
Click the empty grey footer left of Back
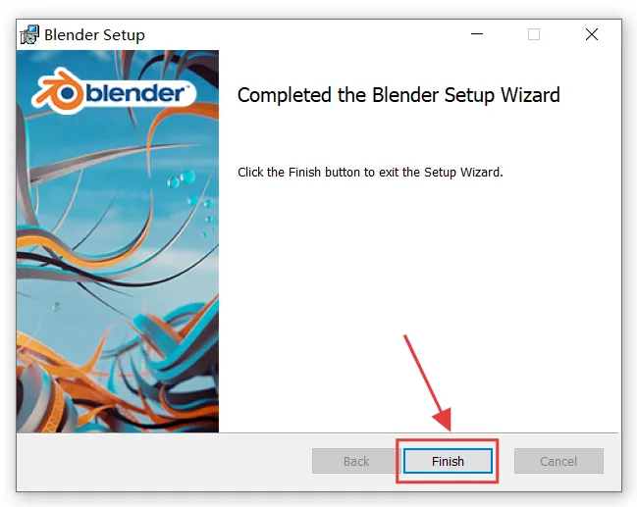(163, 462)
